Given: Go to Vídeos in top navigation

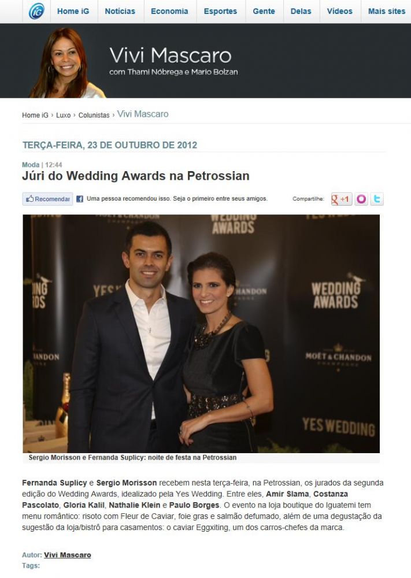Looking at the screenshot, I should click(x=339, y=12).
